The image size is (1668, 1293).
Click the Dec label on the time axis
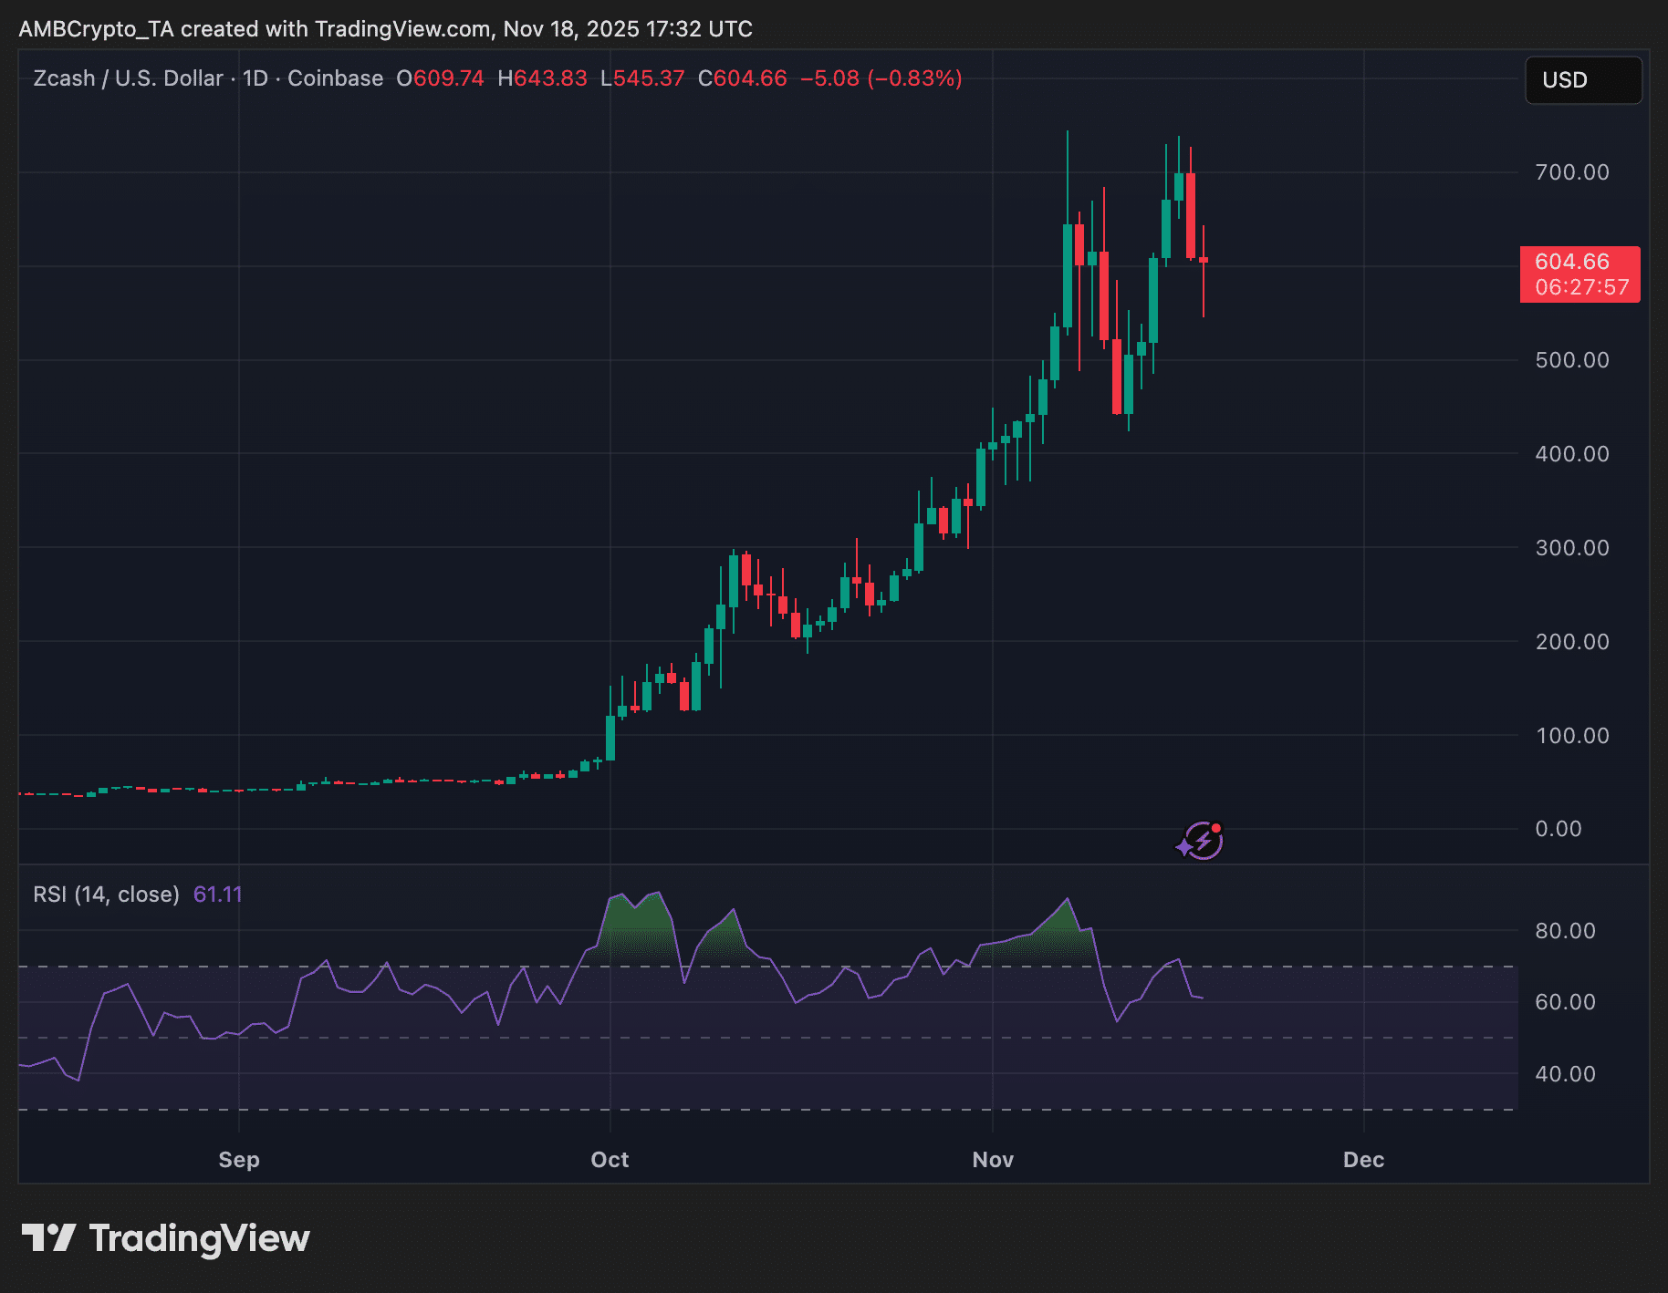click(1363, 1160)
